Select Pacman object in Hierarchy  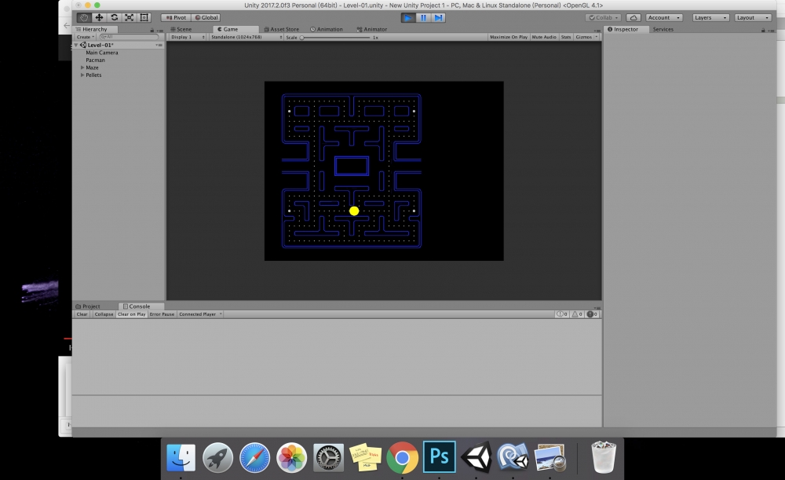click(95, 60)
